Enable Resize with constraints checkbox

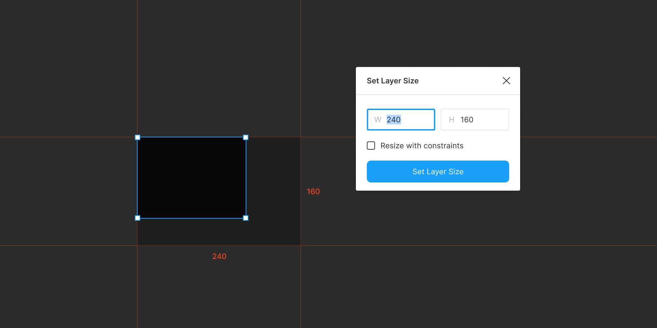371,146
